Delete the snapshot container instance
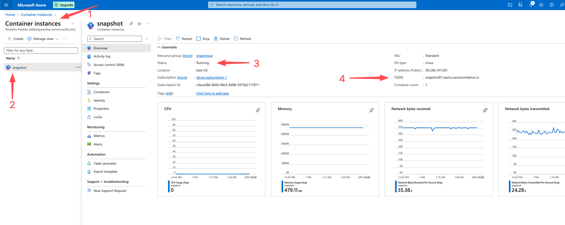The width and height of the screenshot is (565, 225). click(222, 39)
